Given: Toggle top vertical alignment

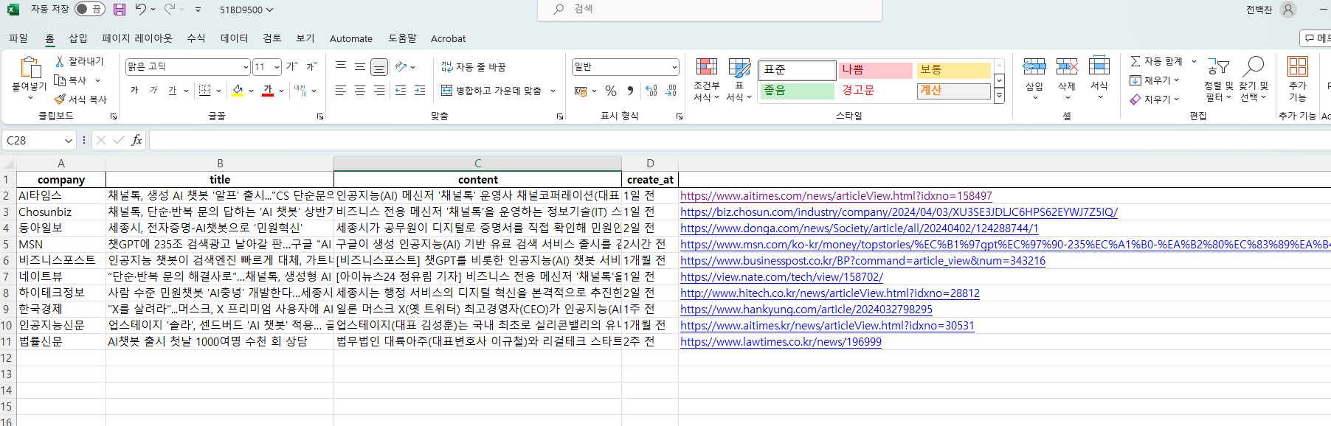Looking at the screenshot, I should [x=340, y=67].
